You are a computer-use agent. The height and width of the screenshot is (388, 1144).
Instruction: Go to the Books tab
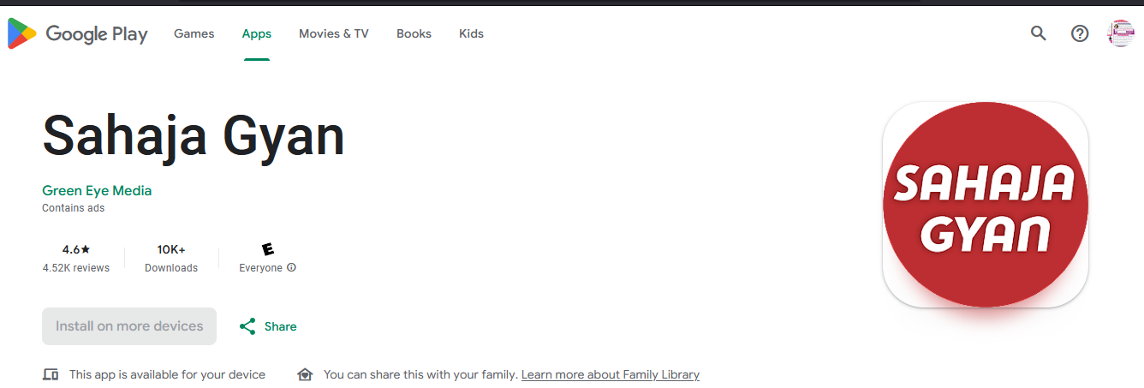click(x=414, y=33)
